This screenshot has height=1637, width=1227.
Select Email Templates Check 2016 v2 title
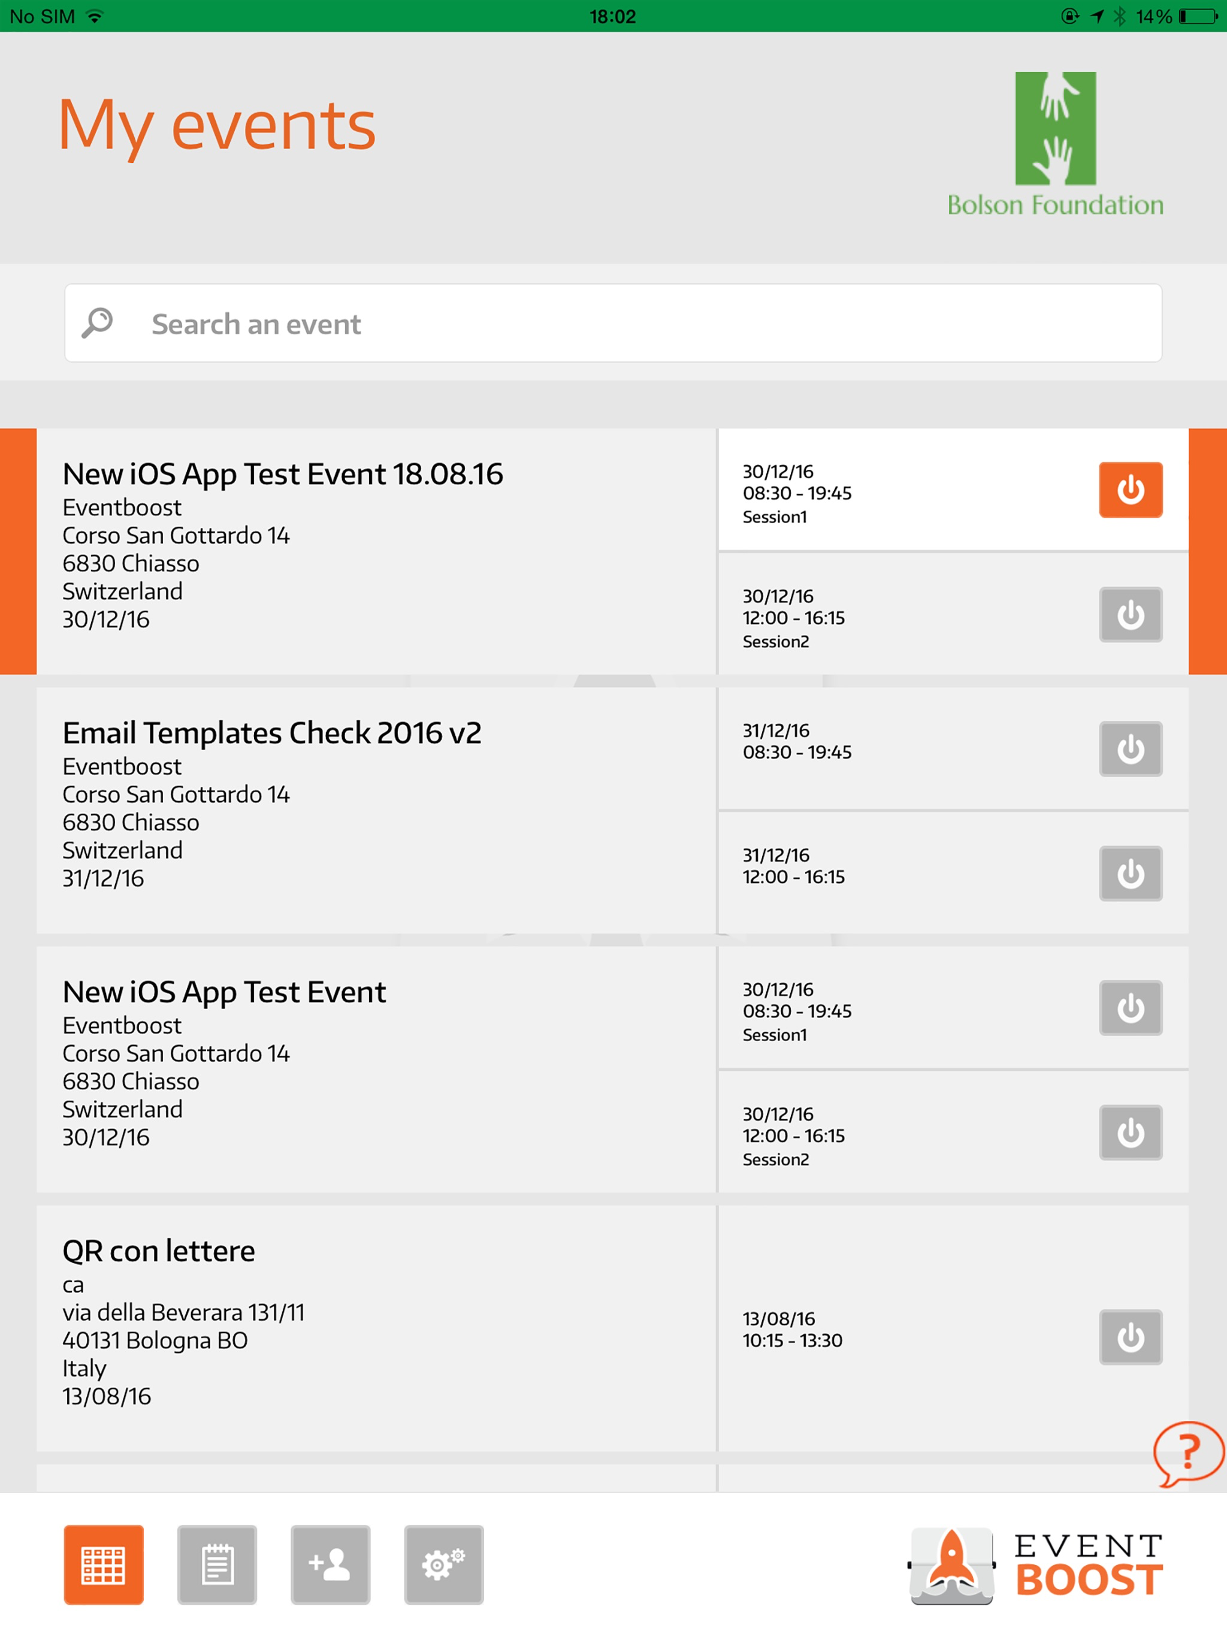click(271, 733)
